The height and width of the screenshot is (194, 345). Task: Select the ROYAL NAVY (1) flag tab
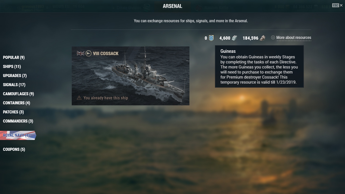tap(18, 135)
